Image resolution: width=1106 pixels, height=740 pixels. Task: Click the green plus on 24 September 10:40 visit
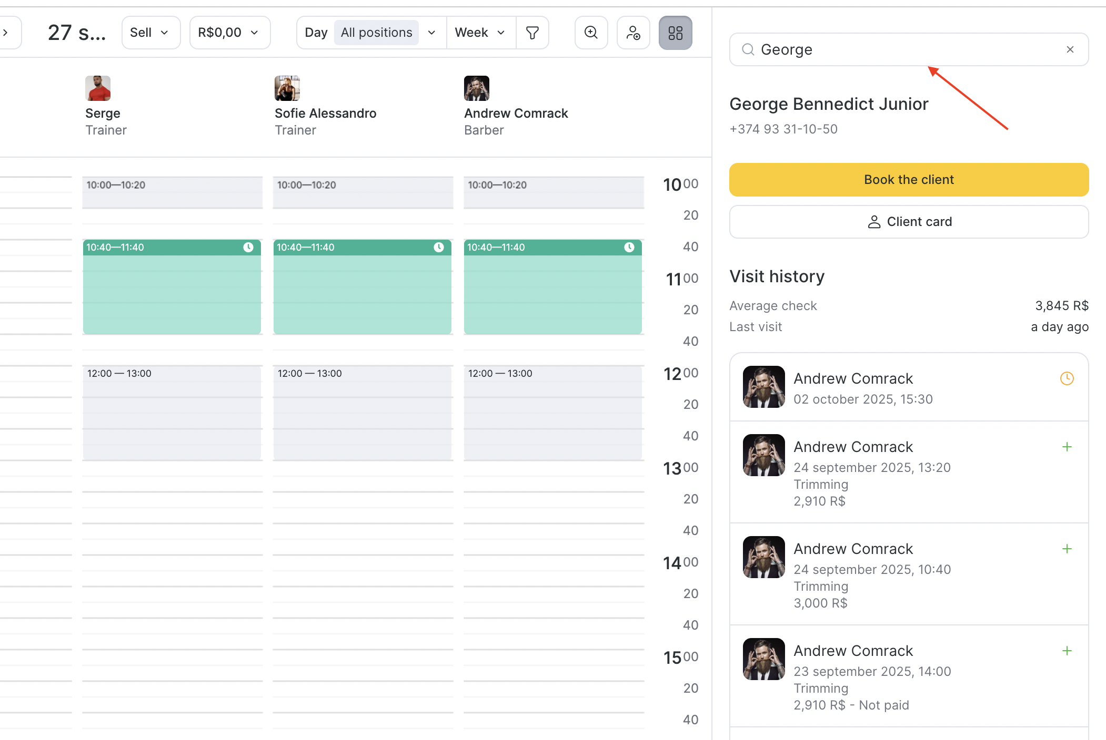click(1067, 549)
